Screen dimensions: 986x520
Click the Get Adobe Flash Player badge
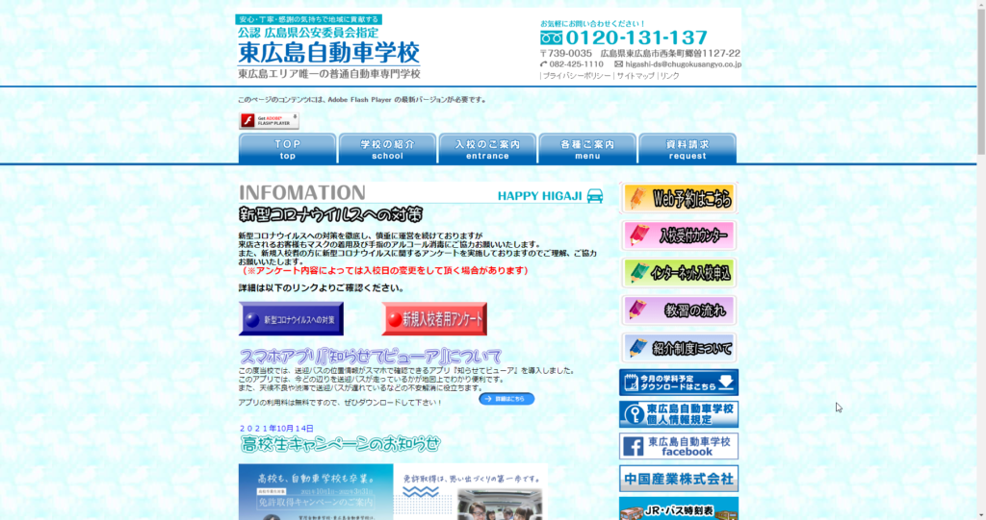[269, 121]
